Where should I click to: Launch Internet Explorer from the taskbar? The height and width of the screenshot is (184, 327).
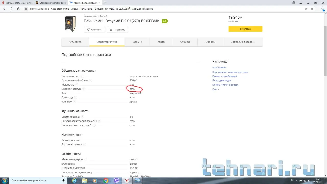tap(74, 181)
